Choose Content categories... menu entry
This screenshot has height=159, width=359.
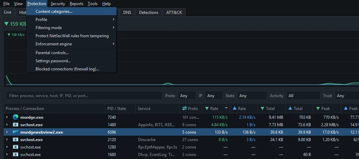coord(71,12)
